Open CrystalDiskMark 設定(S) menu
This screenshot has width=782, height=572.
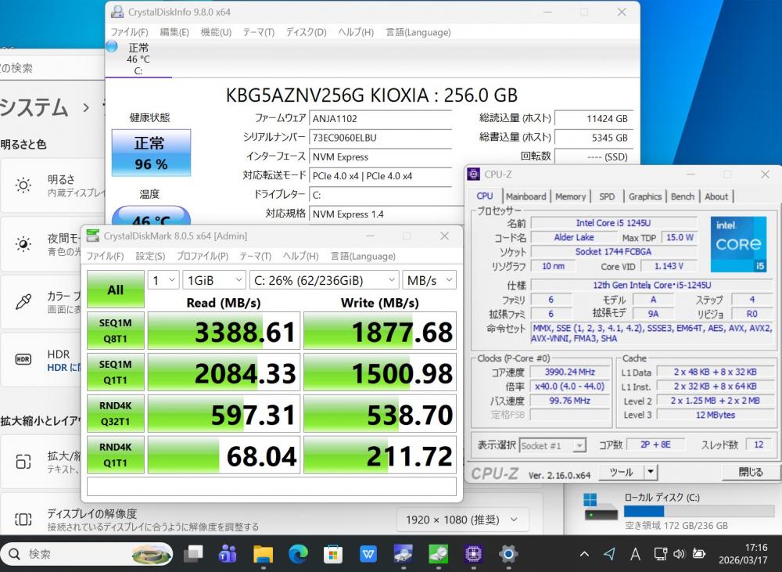click(149, 256)
